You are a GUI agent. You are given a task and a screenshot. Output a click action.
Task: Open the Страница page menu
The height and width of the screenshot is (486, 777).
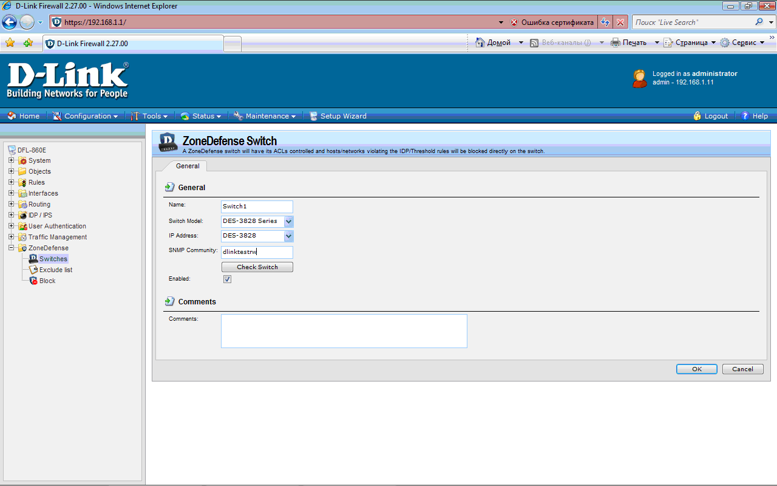click(x=690, y=43)
